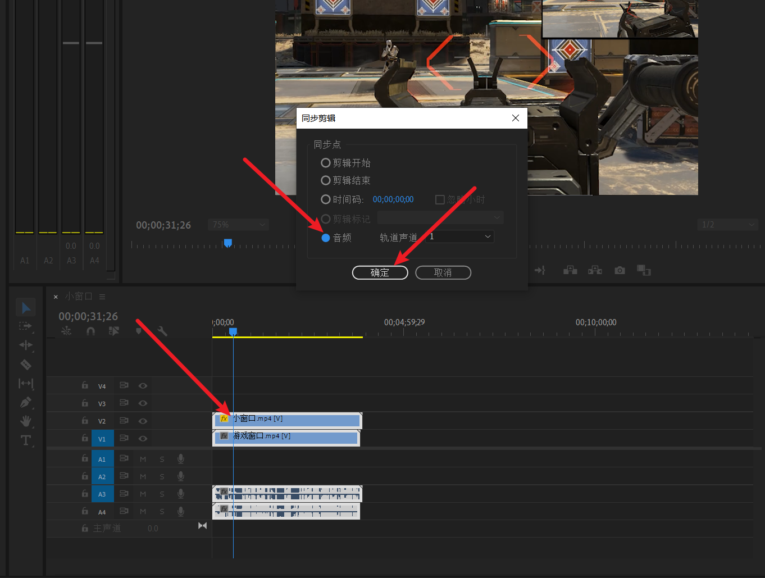Select the Ripple Edit tool
The image size is (765, 578).
pyautogui.click(x=26, y=345)
